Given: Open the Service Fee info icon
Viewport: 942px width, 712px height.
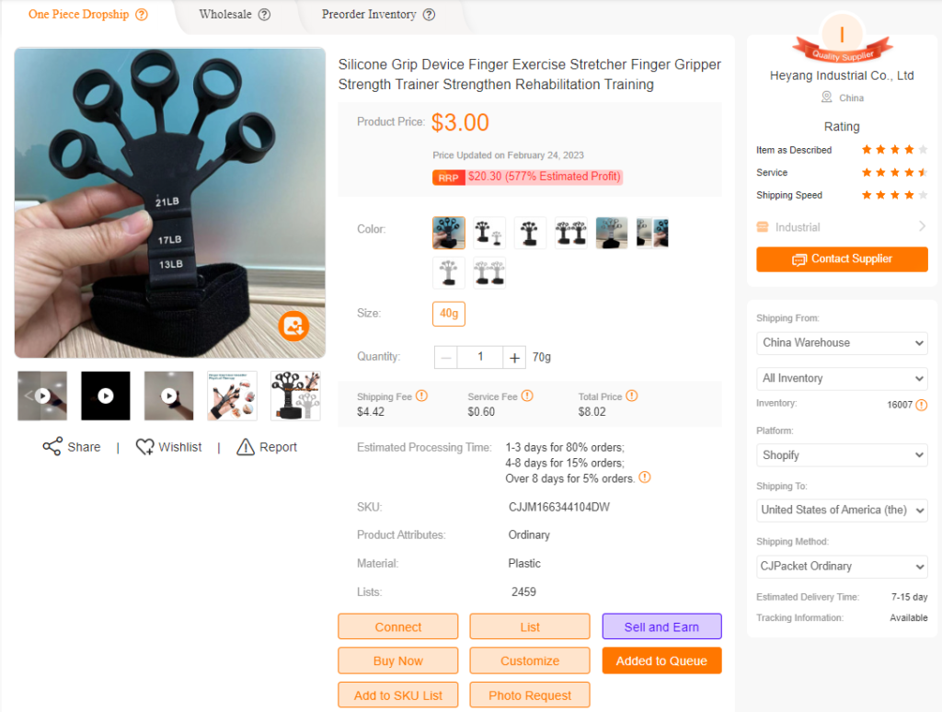Looking at the screenshot, I should [527, 396].
